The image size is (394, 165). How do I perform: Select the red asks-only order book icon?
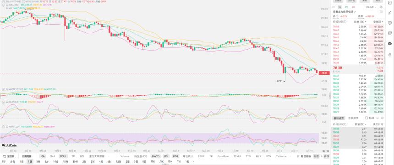pyautogui.click(x=353, y=7)
